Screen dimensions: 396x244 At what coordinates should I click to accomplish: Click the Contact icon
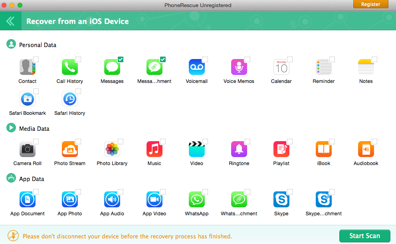[x=28, y=67]
